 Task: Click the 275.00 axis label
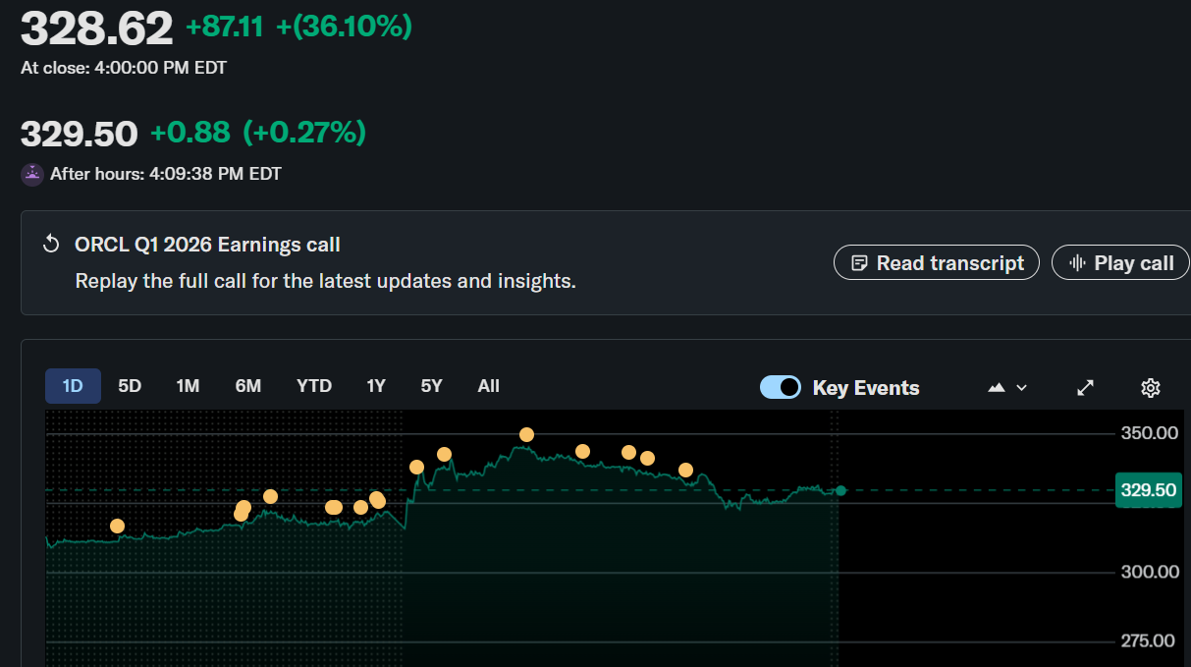(1149, 640)
